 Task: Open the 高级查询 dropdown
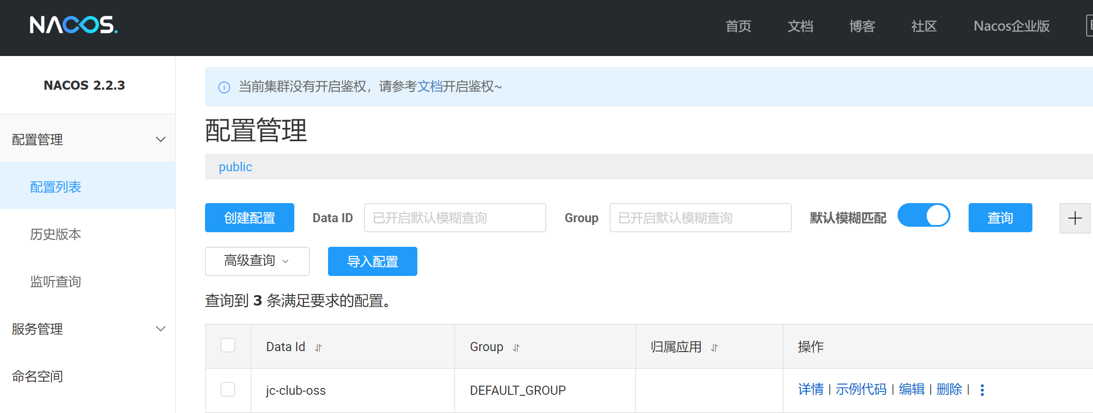click(257, 261)
